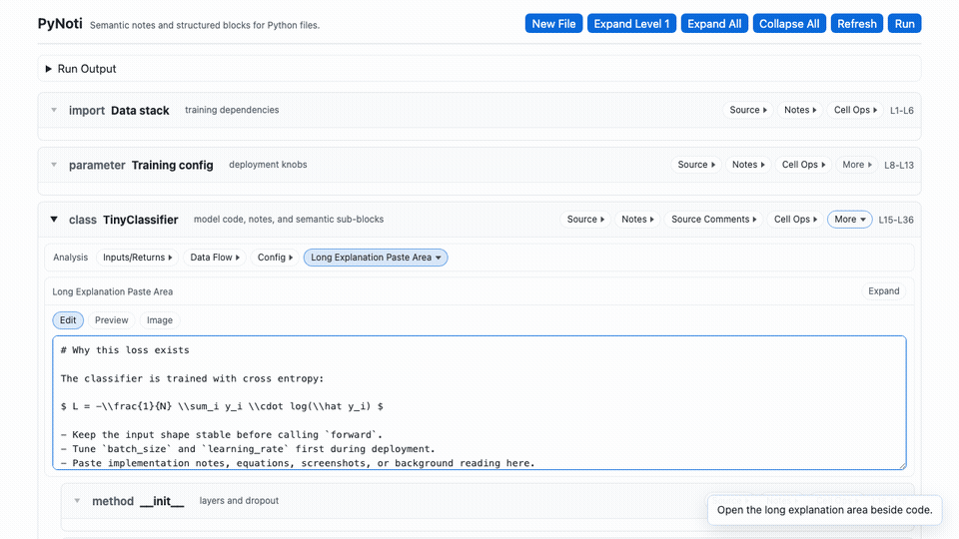The image size is (959, 539).
Task: Open Cell Ops for Training config
Action: pyautogui.click(x=803, y=165)
